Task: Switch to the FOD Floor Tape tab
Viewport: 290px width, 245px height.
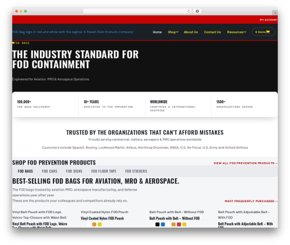Action: pos(104,171)
